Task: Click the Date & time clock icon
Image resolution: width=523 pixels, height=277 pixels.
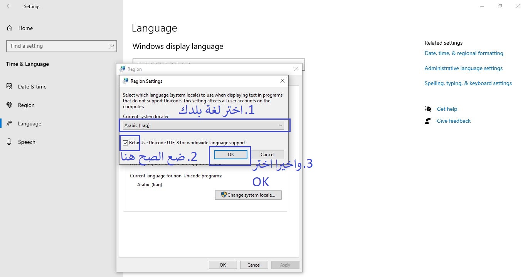Action: 9,87
